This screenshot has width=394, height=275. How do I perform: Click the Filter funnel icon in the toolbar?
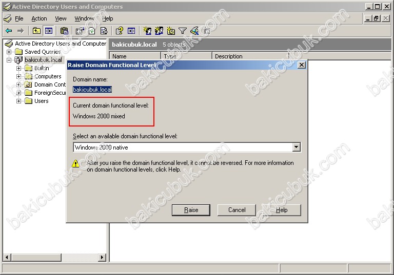(x=183, y=31)
